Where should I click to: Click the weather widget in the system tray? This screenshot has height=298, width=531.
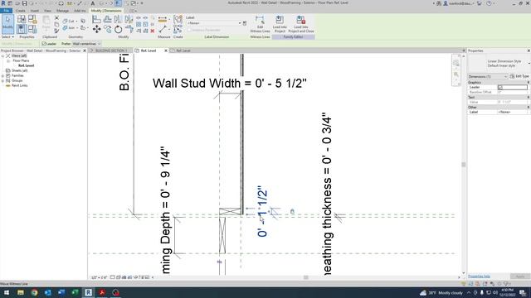pyautogui.click(x=441, y=292)
